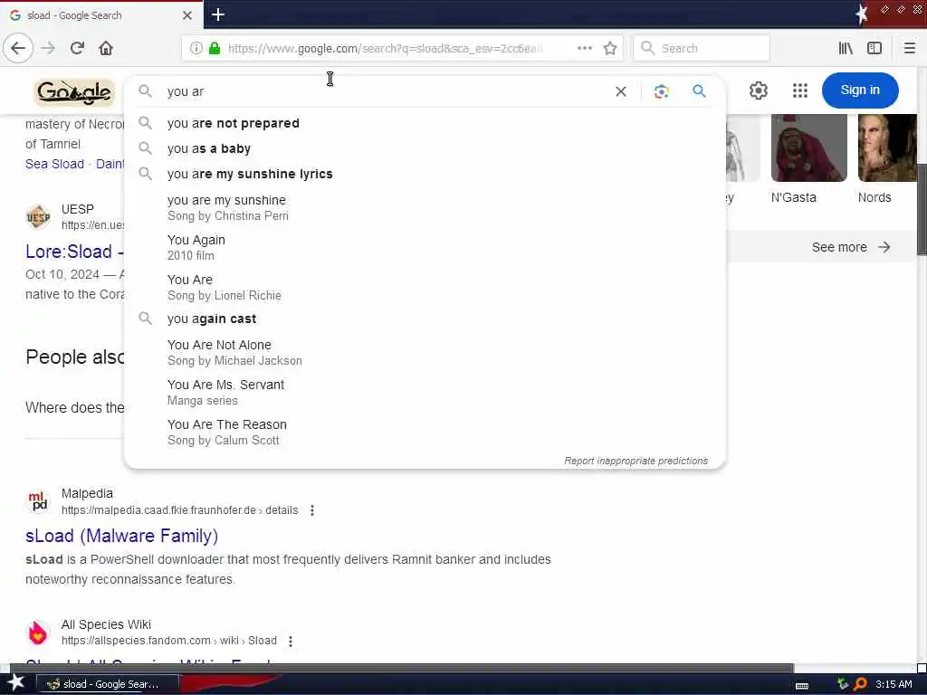Viewport: 927px width, 695px height.
Task: Show site information via the info icon
Action: point(196,49)
